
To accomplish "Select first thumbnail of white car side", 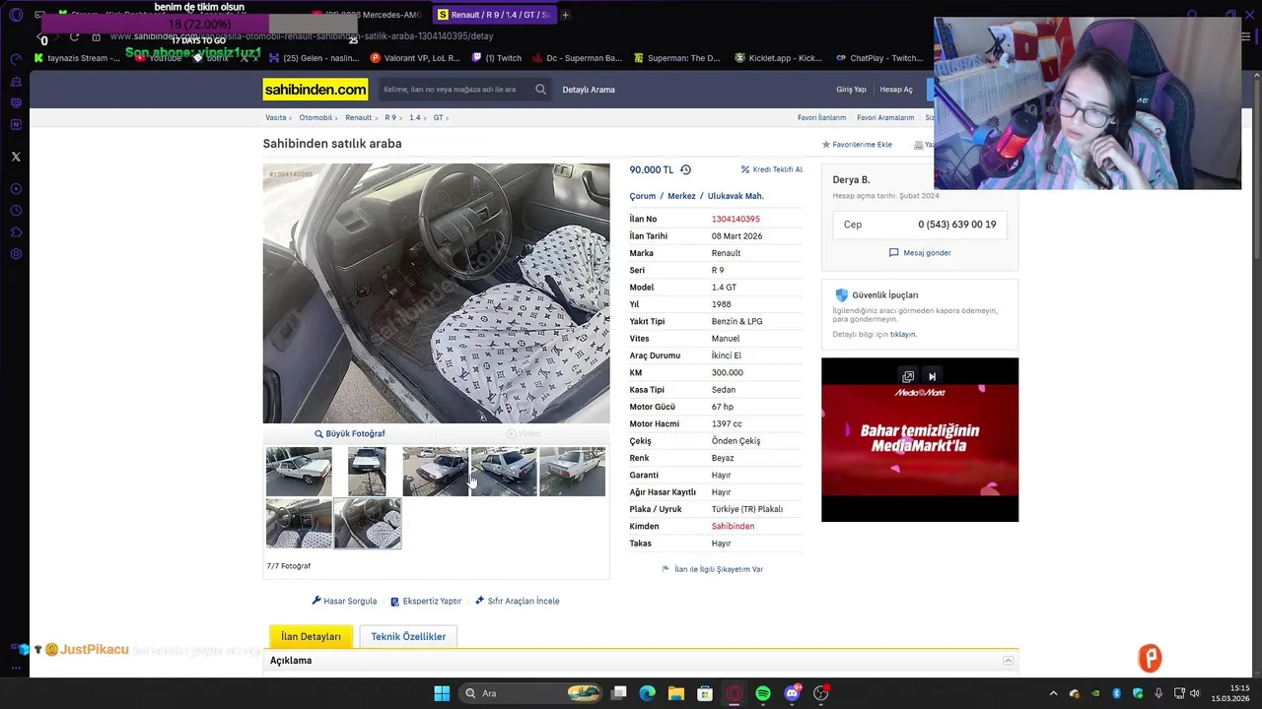I will [299, 472].
